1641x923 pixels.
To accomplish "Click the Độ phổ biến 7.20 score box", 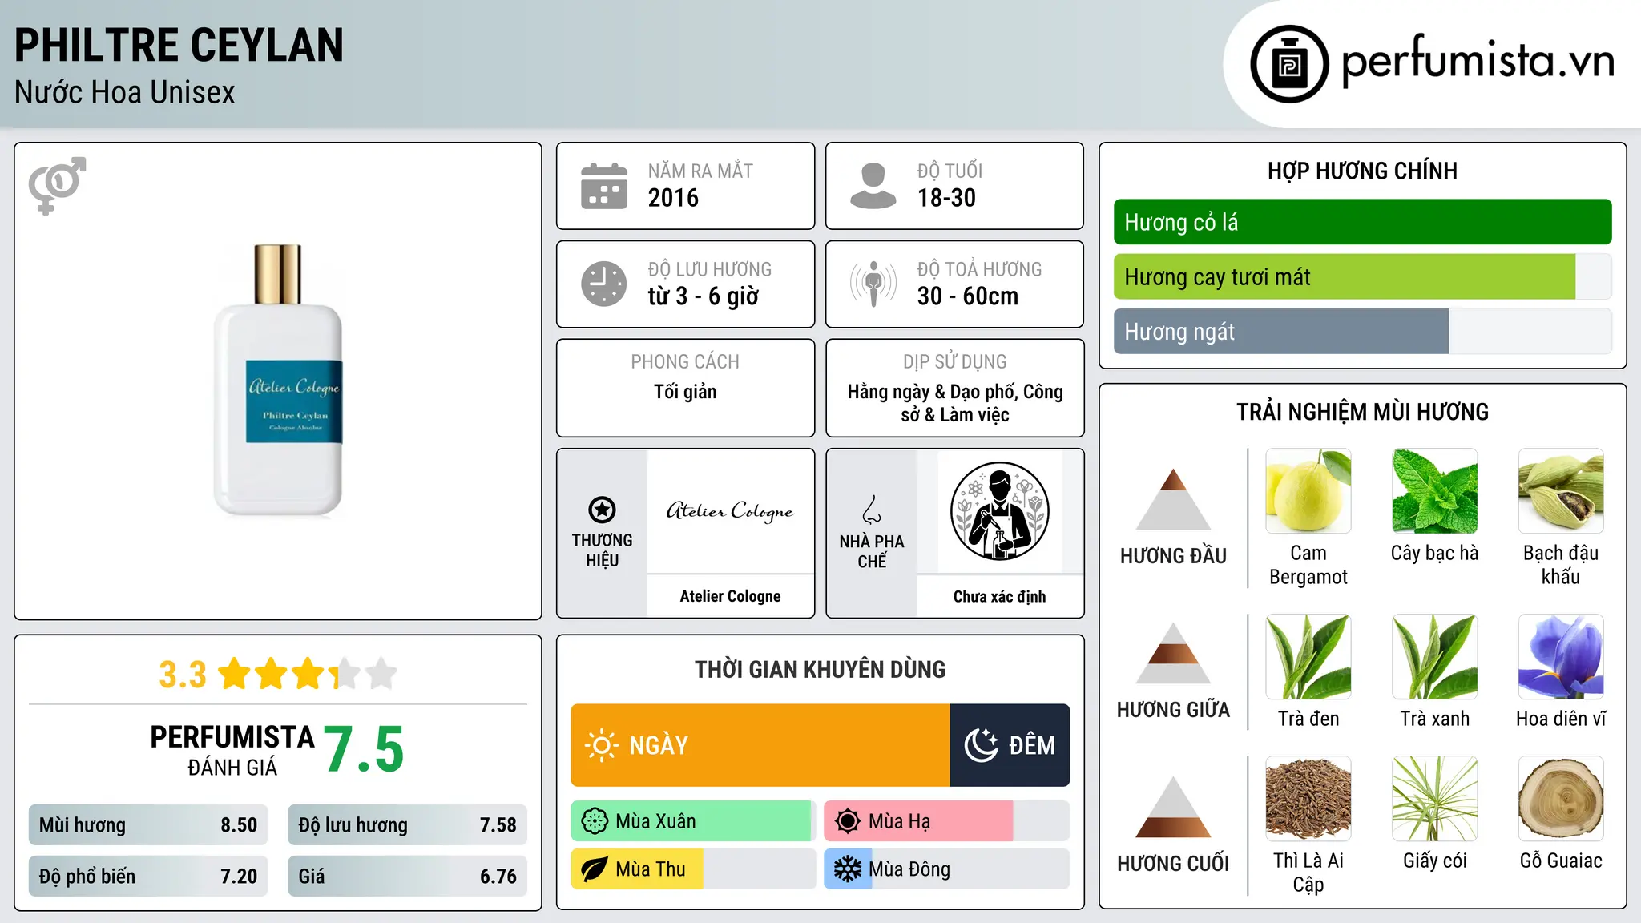I will pos(148,876).
